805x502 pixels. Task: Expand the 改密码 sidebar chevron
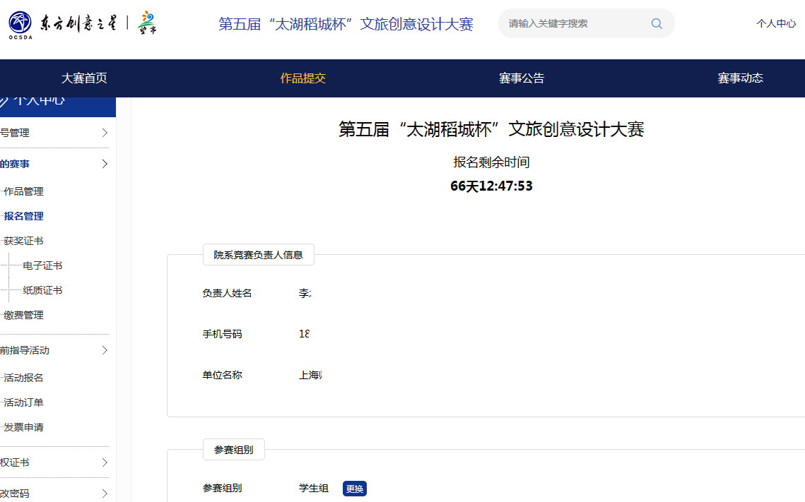pos(105,494)
